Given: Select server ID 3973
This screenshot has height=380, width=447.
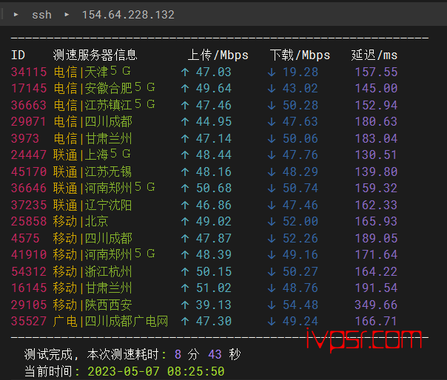Looking at the screenshot, I should click(x=25, y=138).
